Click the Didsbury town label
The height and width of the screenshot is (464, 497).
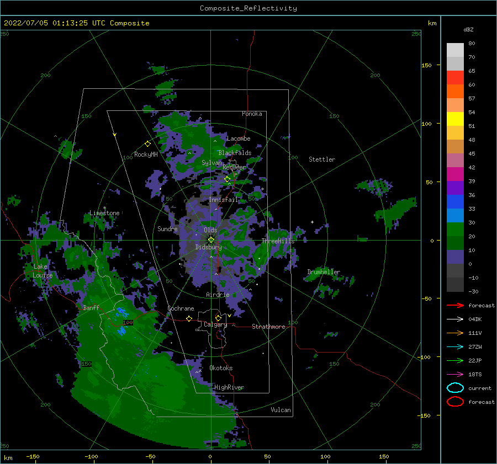(x=209, y=247)
